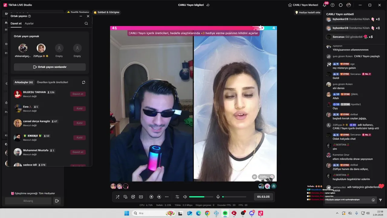Open CANLI Yayın bilgileri
Screen dimensions: 387x218
[191, 5]
